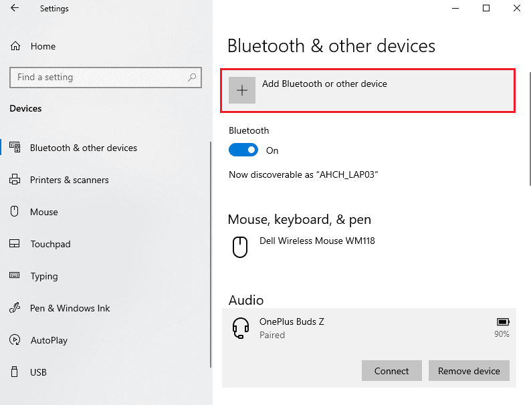Click the USB sidebar icon
The width and height of the screenshot is (531, 405).
(x=14, y=372)
